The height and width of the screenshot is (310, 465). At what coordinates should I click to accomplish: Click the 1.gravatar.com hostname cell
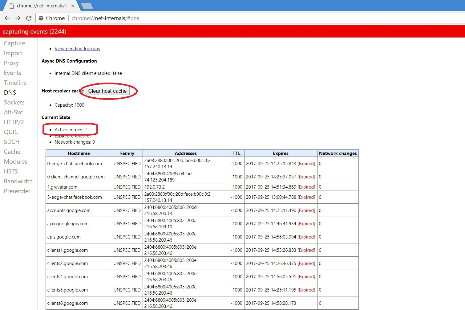coord(79,187)
